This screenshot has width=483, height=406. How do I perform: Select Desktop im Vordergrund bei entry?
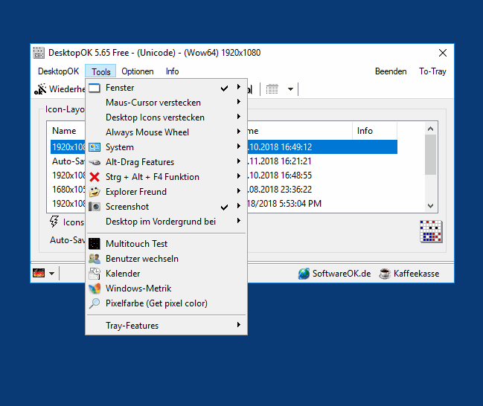[167, 222]
